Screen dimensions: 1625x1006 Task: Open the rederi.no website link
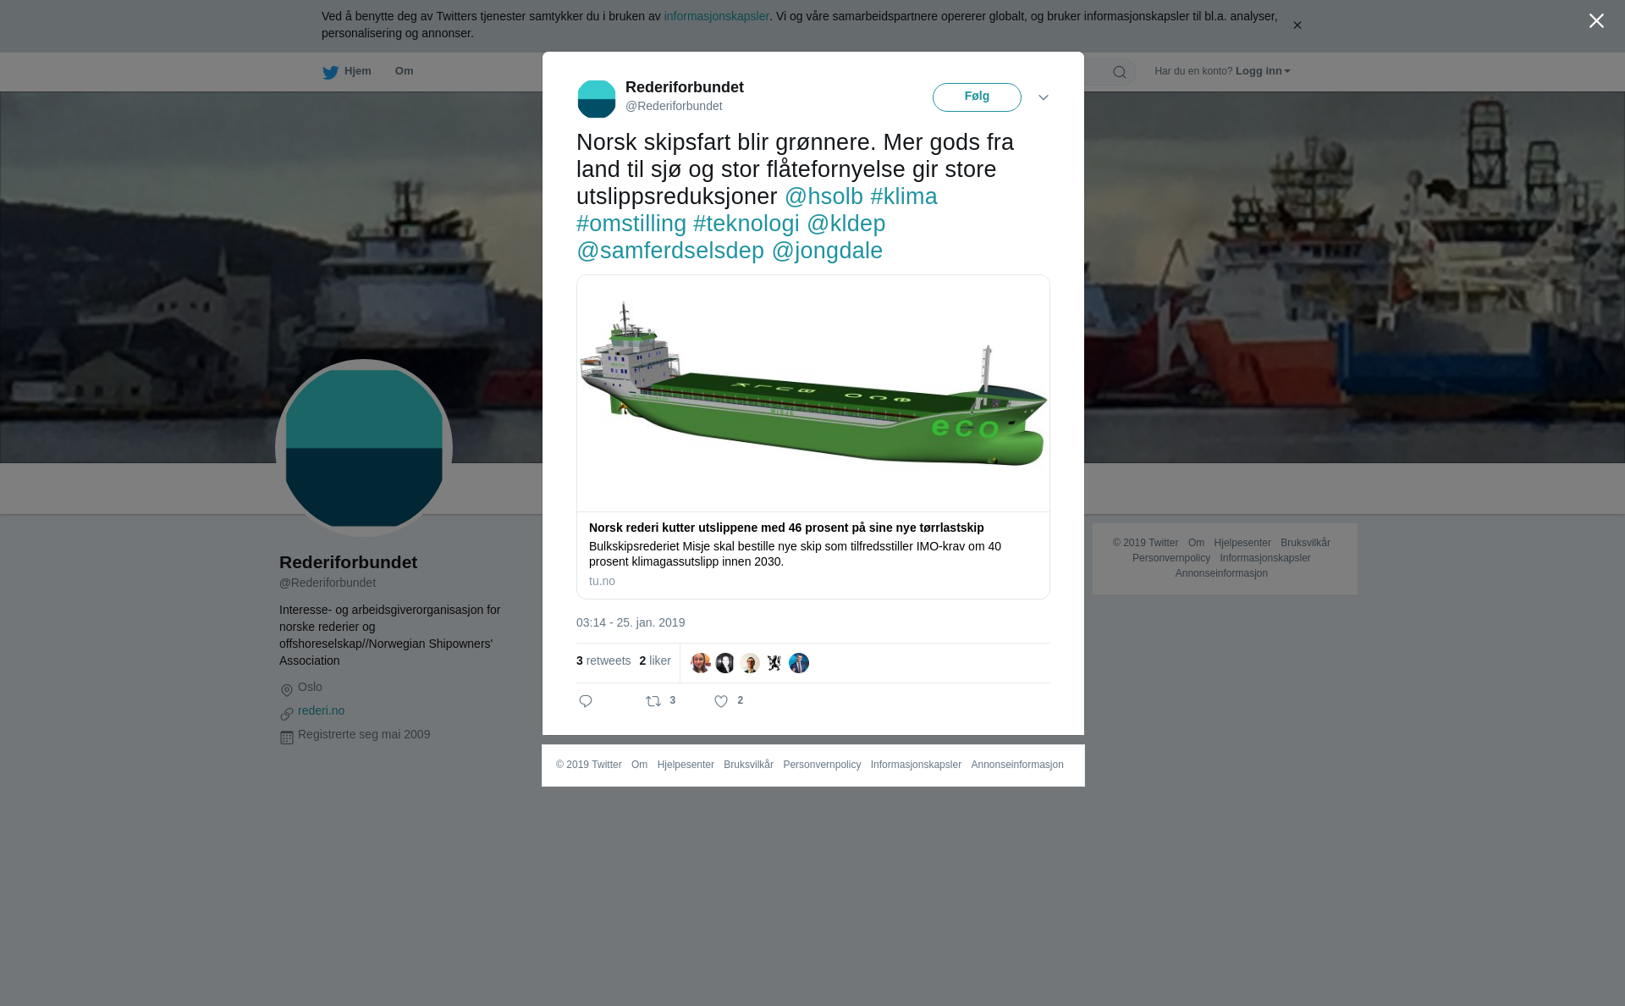point(321,710)
